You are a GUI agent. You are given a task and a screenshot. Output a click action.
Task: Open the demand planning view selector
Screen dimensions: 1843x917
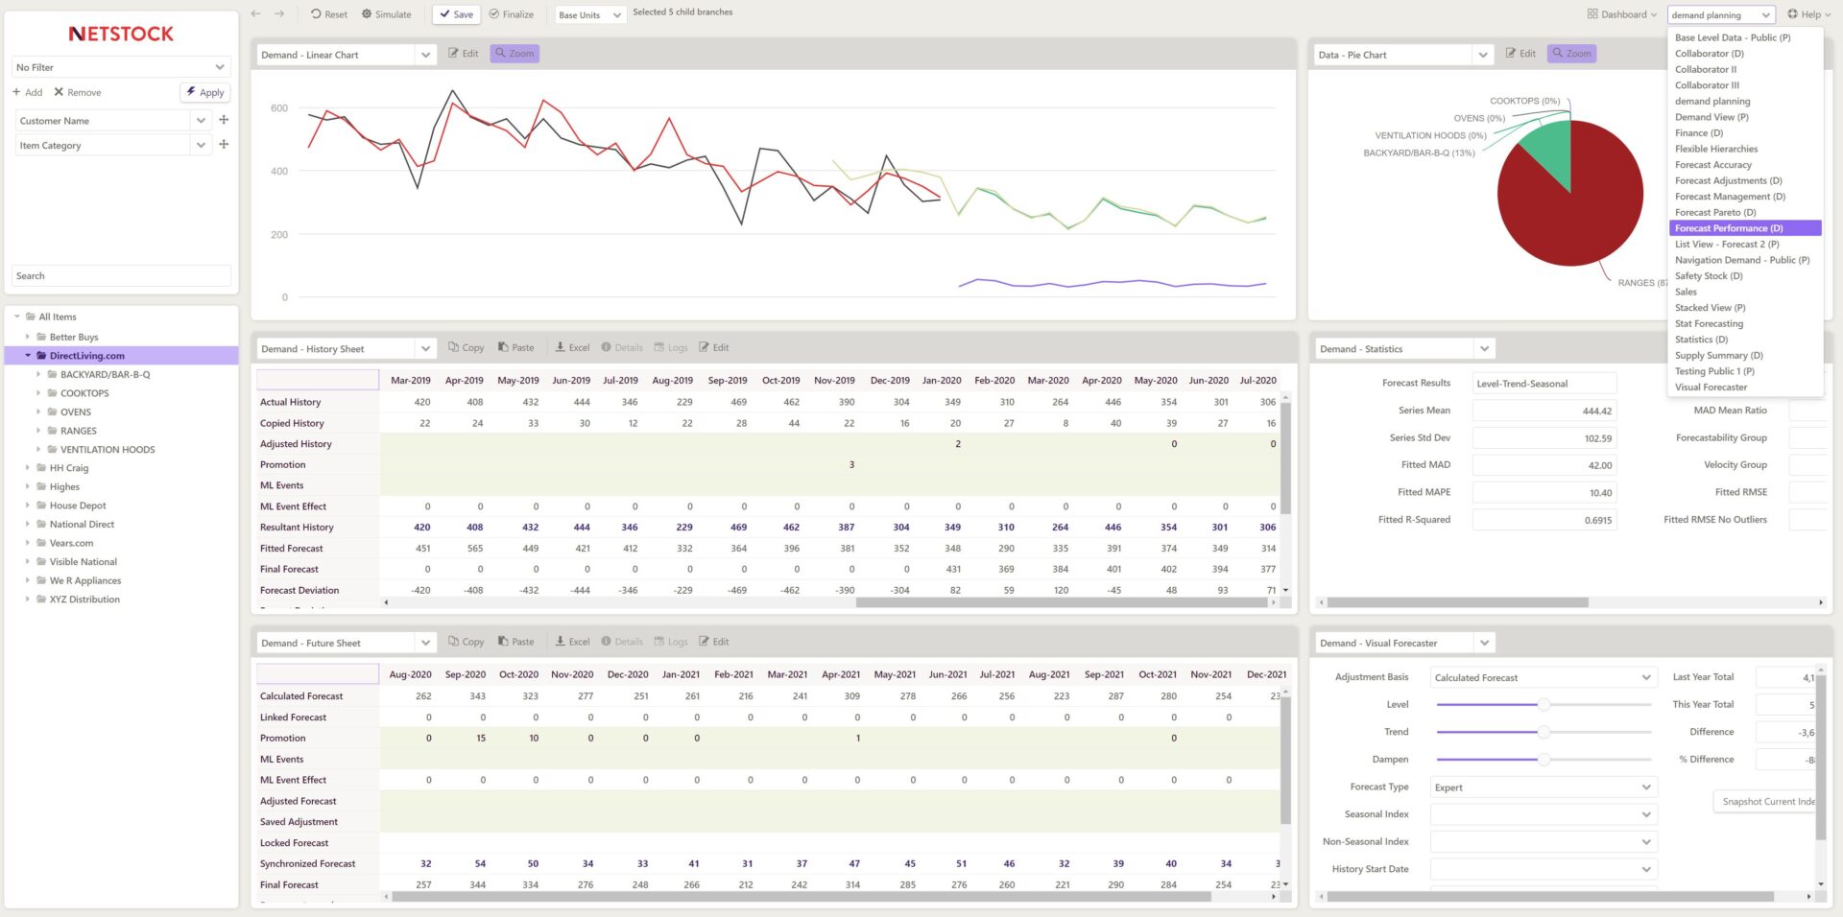[1720, 14]
